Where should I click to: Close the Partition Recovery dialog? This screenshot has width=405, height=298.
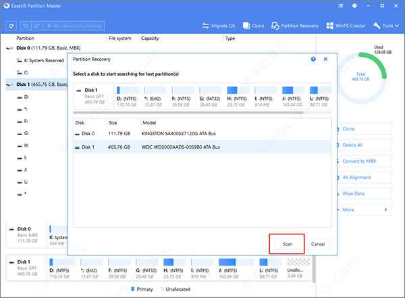(325, 59)
